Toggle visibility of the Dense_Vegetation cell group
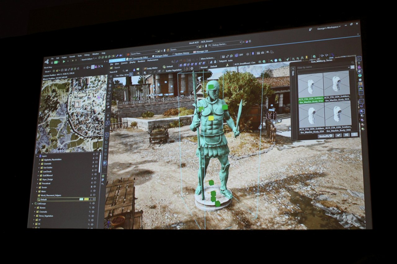Screen dimensions: 397x264 pos(93,216)
